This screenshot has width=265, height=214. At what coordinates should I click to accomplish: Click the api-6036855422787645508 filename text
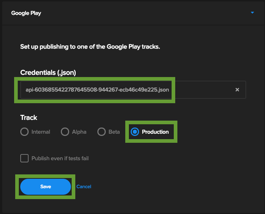[x=97, y=90]
